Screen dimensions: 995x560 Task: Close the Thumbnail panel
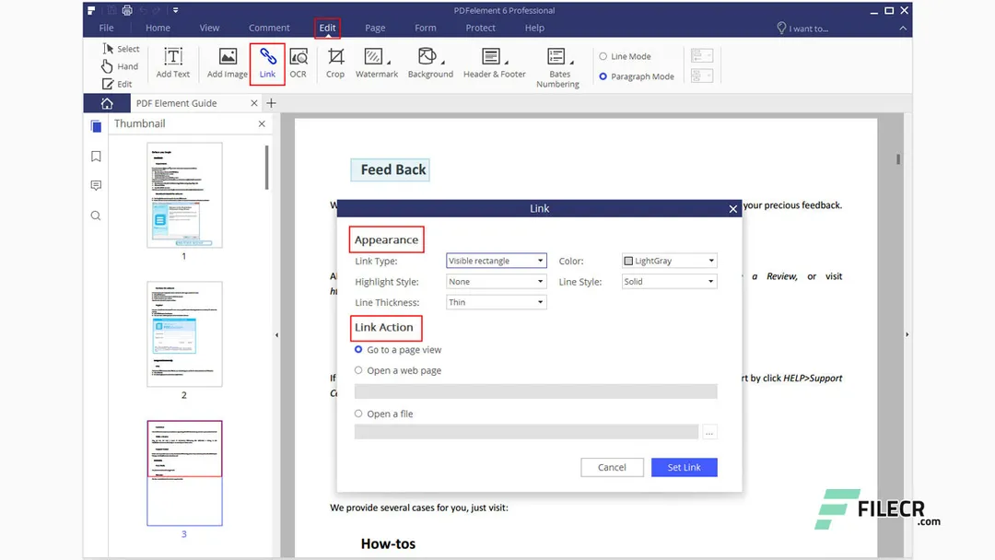tap(262, 123)
